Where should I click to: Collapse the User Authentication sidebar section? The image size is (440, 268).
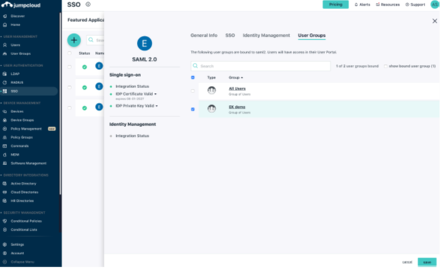22,66
